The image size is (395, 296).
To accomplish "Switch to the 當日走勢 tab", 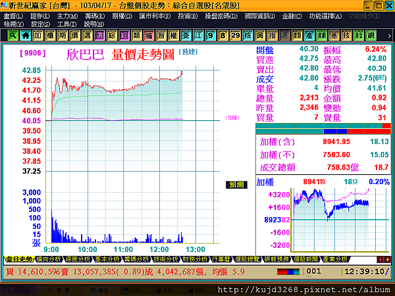I will click(19, 259).
